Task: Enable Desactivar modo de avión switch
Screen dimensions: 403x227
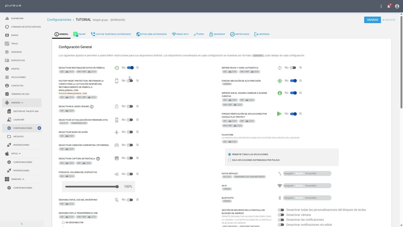Action: point(130,132)
